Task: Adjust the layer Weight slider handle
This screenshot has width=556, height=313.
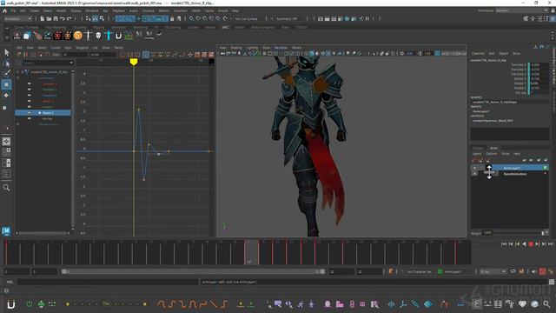Action: 543,233
